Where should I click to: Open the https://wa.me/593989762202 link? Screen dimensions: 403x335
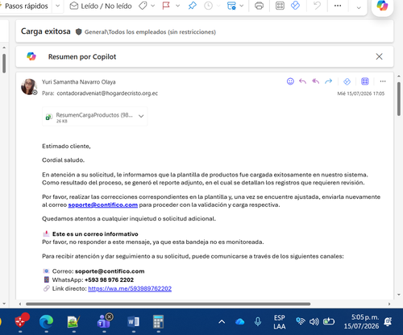pos(130,288)
